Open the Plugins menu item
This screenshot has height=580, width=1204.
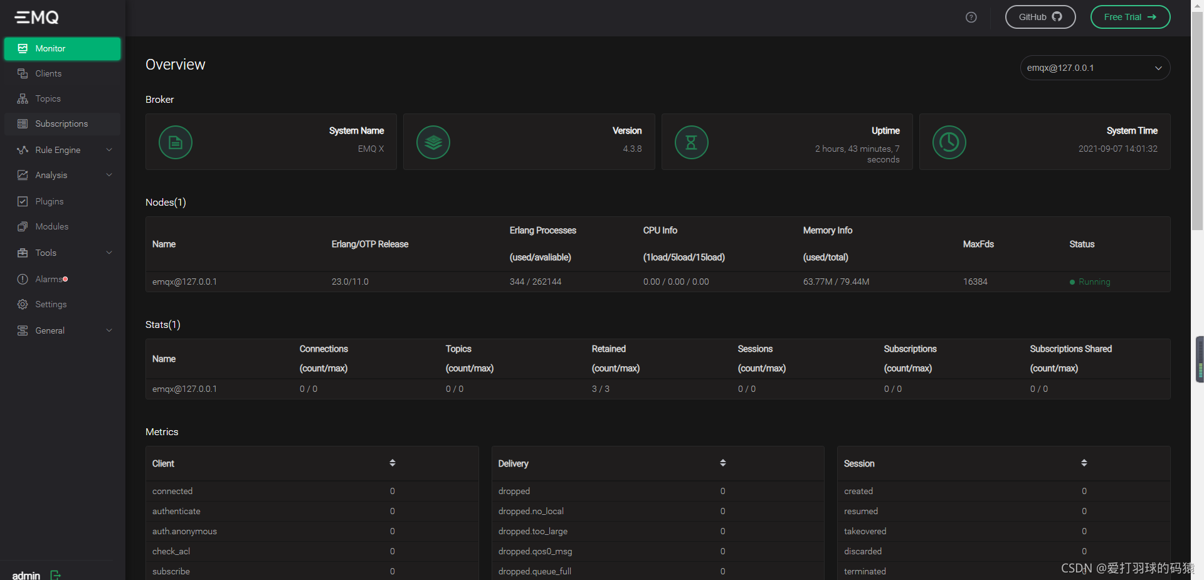(x=62, y=201)
